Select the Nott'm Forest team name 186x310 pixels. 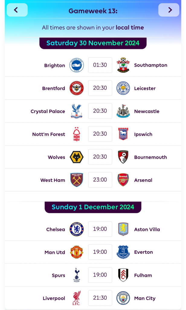(49, 134)
